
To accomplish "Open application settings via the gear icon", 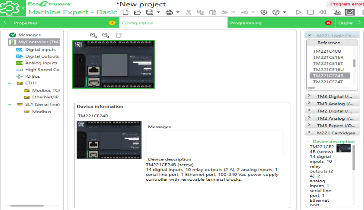I will click(263, 12).
